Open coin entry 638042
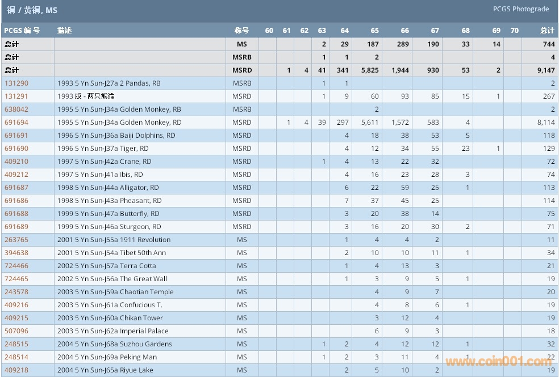The image size is (559, 377). coord(16,109)
